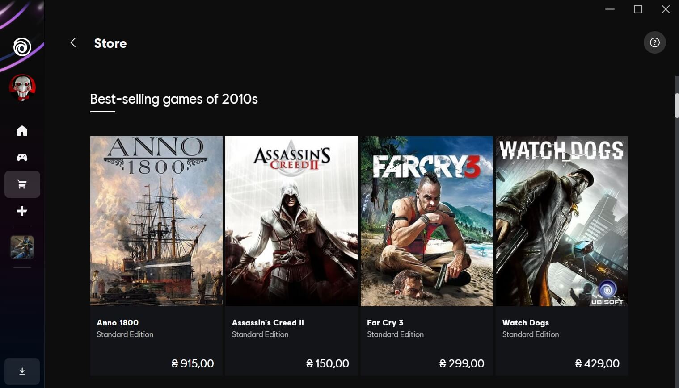Open the Downloads icon at bottom of sidebar

(x=21, y=371)
